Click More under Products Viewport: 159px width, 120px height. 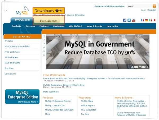(47, 114)
